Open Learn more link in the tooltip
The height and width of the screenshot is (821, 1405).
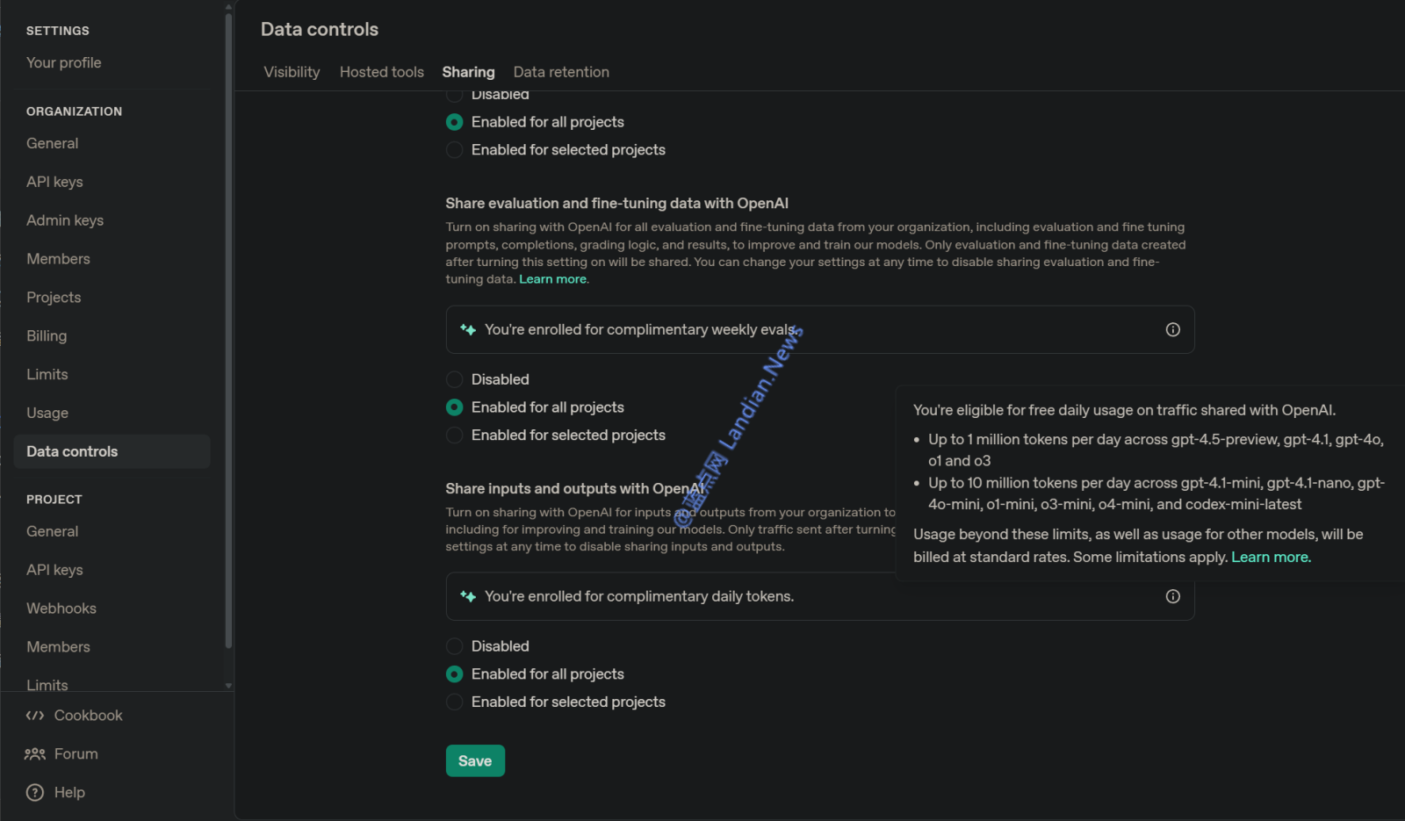1270,558
